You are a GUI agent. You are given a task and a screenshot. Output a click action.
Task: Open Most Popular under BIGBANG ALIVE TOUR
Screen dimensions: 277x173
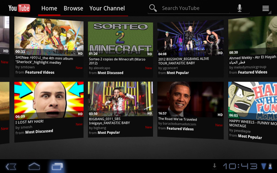tap(178, 73)
